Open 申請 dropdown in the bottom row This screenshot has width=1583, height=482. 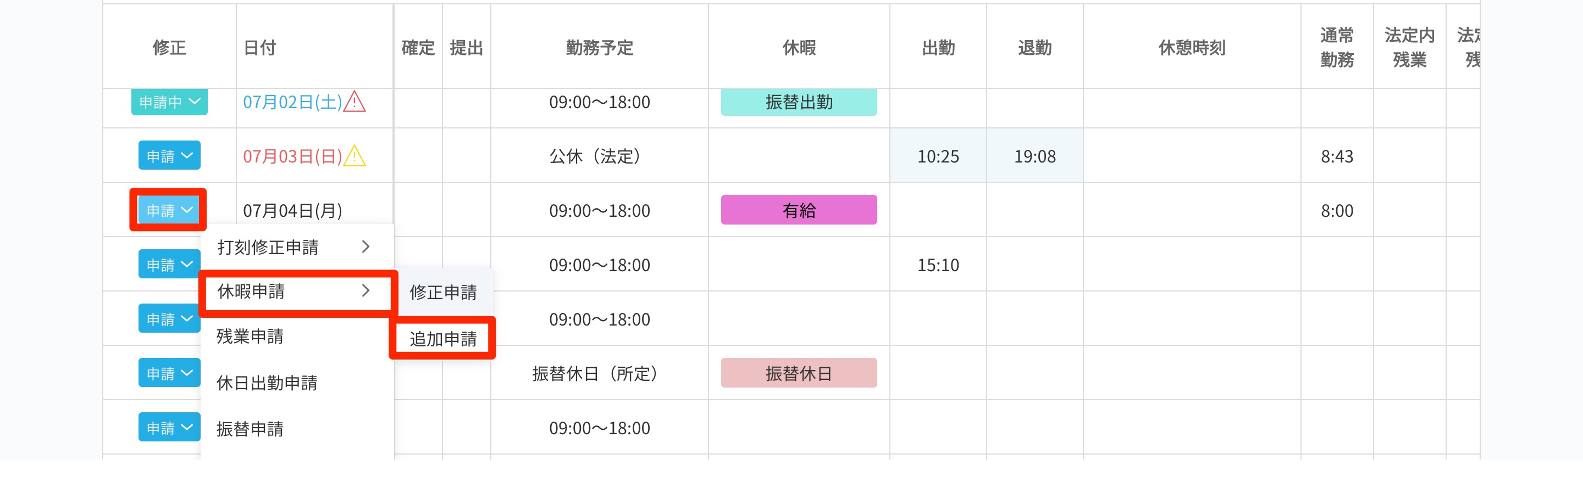point(169,427)
